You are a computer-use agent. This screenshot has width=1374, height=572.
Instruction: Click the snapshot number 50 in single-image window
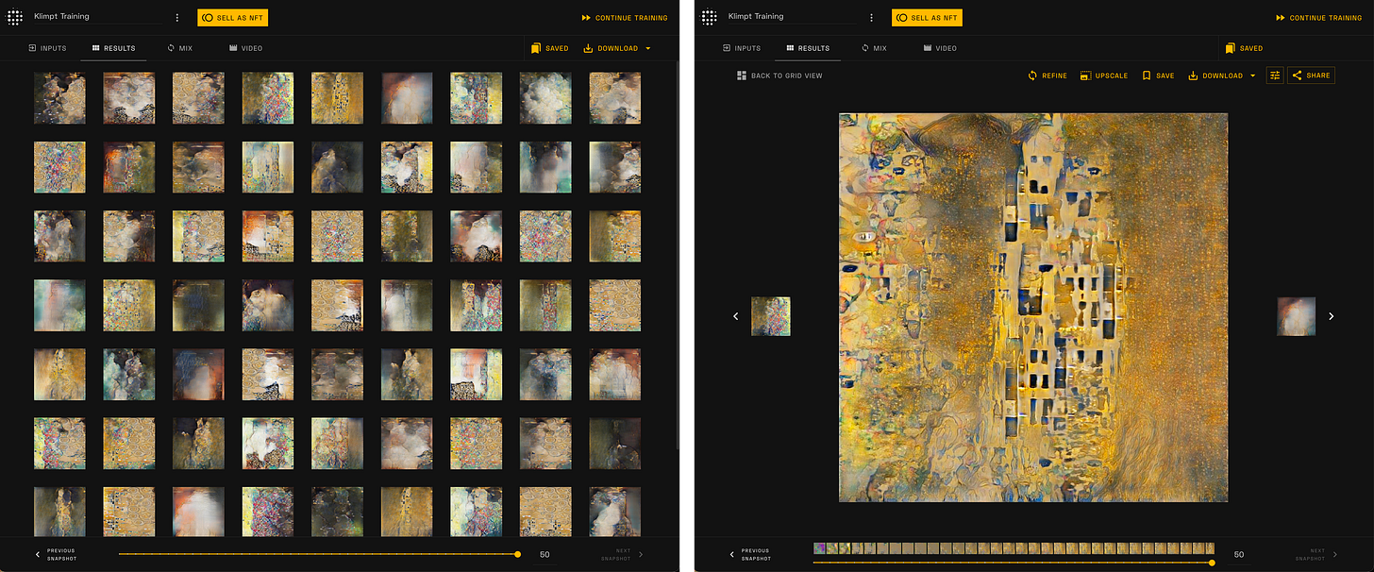(1239, 554)
